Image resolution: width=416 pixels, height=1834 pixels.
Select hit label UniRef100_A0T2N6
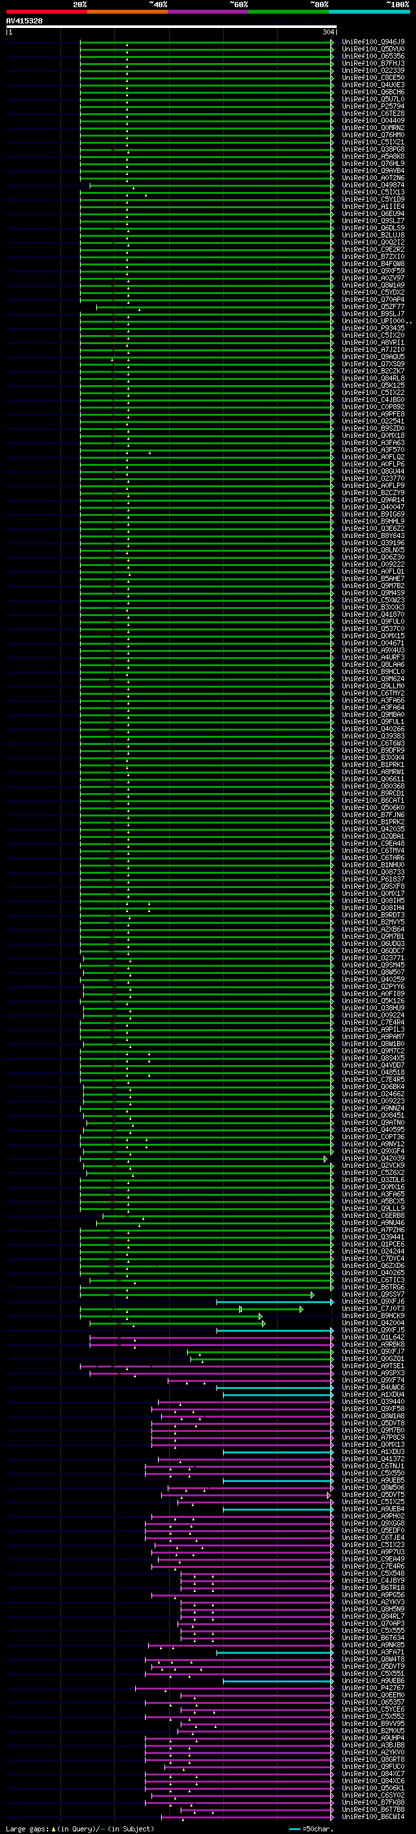[x=373, y=178]
